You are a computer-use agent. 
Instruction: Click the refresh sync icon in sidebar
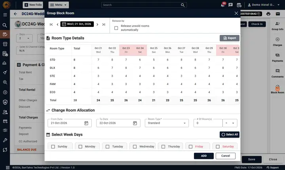click(5, 150)
